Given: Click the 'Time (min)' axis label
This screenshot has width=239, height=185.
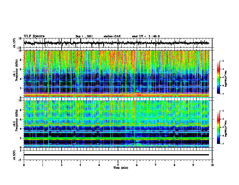Looking at the screenshot, I should click(x=121, y=168).
